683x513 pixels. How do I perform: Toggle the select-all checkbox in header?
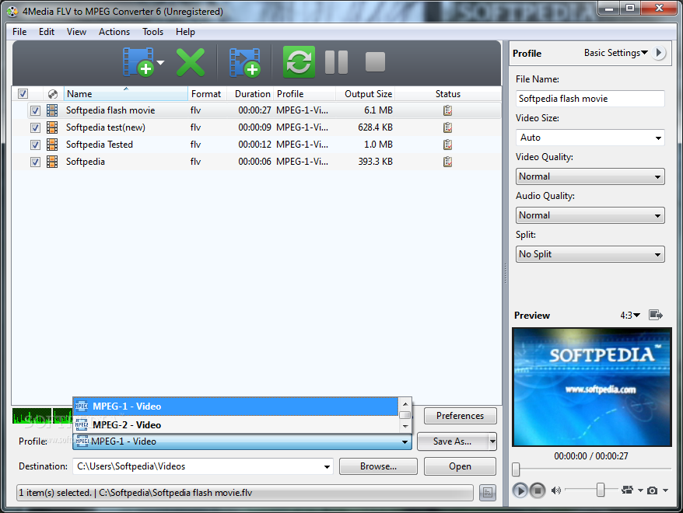(x=23, y=93)
